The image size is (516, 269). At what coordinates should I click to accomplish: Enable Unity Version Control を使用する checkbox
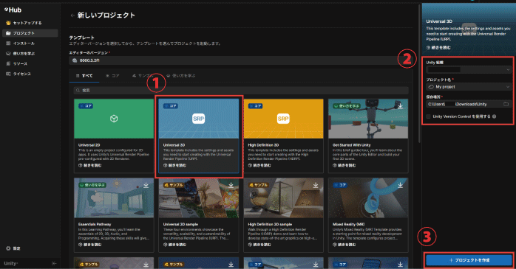point(428,116)
